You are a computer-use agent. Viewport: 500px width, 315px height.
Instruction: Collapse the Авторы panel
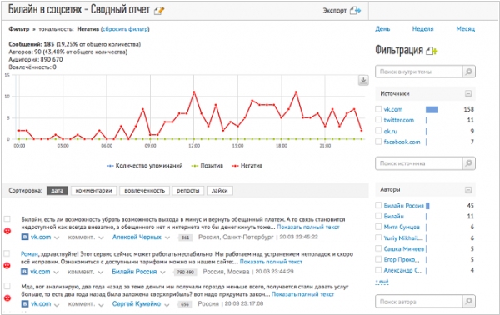(468, 190)
